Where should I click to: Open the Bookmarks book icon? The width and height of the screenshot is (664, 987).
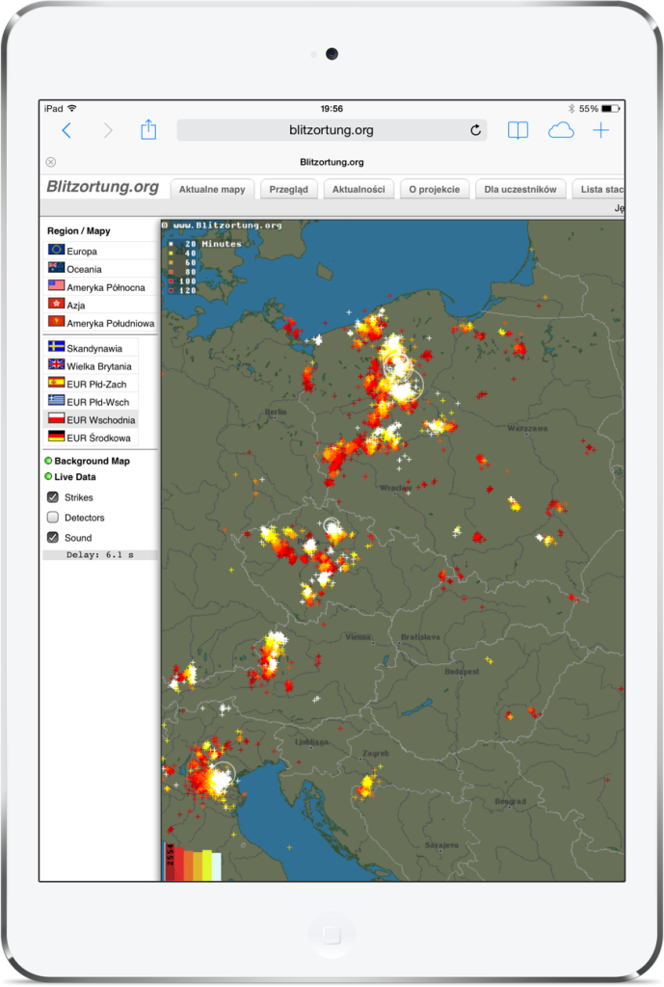point(518,130)
